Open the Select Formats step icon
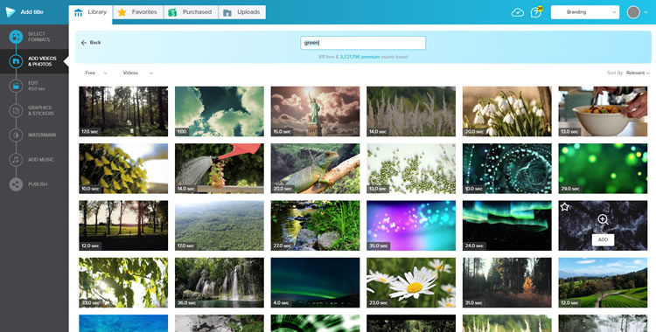Screen dimensions: 656x332 pyautogui.click(x=16, y=37)
